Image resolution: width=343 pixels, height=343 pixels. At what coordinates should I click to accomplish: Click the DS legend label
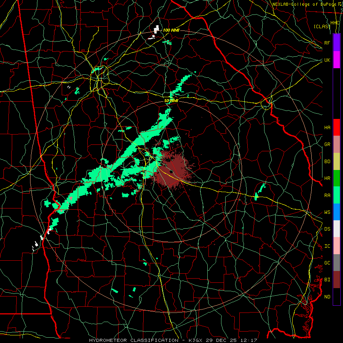click(x=327, y=229)
